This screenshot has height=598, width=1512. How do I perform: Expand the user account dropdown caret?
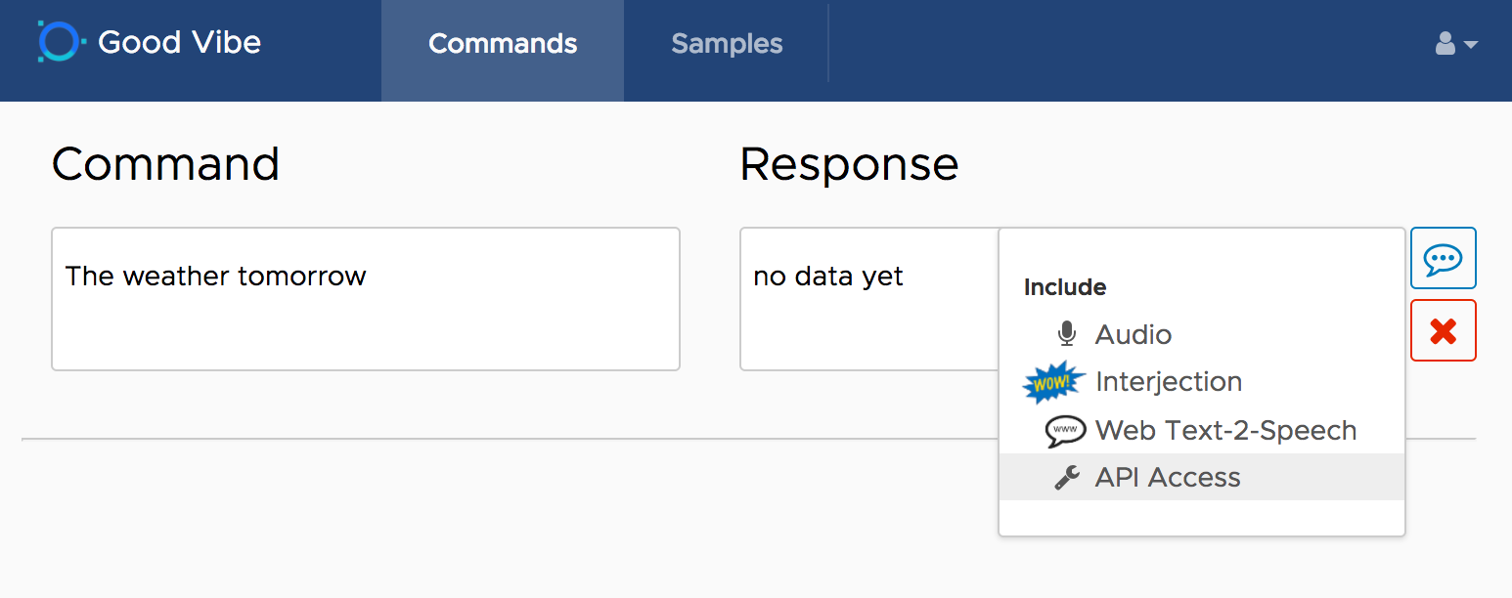coord(1470,44)
